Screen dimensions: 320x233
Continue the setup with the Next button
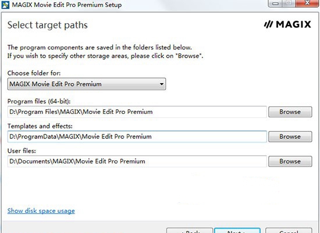point(237,231)
